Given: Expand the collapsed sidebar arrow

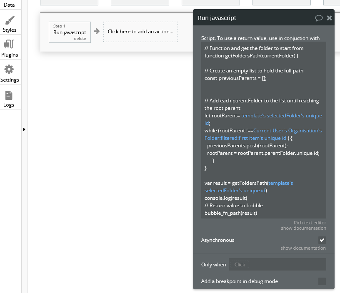Looking at the screenshot, I should click(24, 129).
